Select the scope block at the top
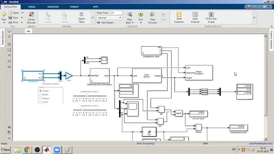 tap(104, 60)
